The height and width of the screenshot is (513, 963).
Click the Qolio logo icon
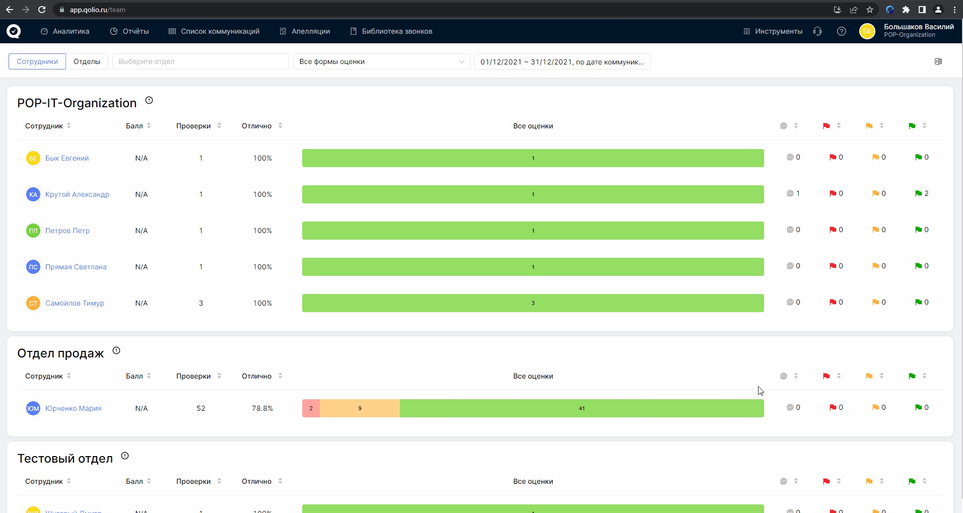[x=14, y=31]
